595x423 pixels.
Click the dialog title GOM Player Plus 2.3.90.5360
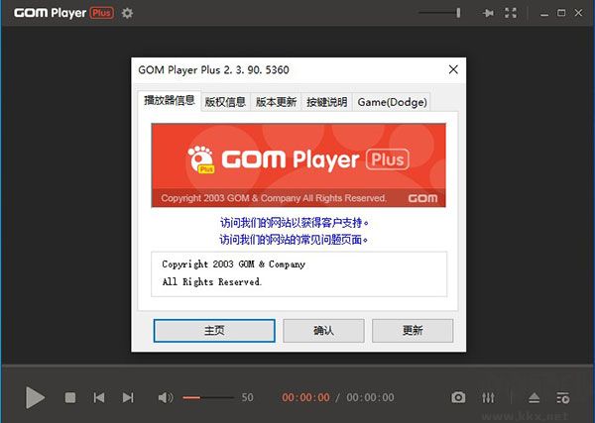click(x=213, y=70)
